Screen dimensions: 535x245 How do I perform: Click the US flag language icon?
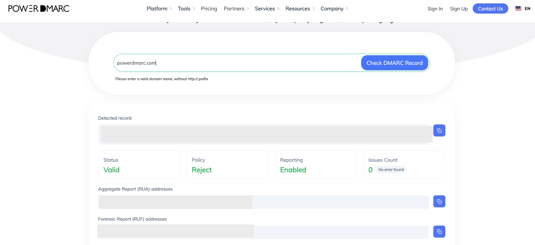pos(518,8)
